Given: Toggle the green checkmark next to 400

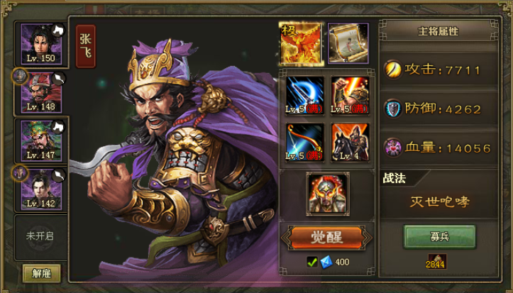Looking at the screenshot, I should click(312, 262).
